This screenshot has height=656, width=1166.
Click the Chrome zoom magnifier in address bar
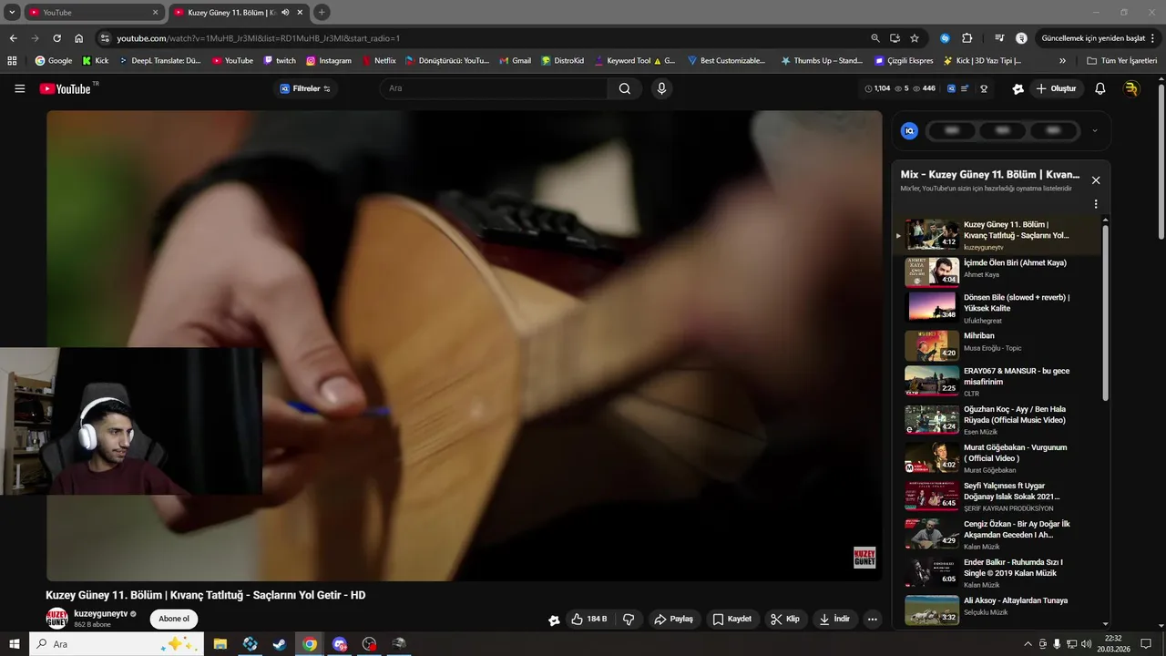click(875, 38)
